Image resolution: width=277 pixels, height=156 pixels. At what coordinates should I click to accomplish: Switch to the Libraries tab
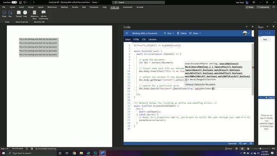152,39
